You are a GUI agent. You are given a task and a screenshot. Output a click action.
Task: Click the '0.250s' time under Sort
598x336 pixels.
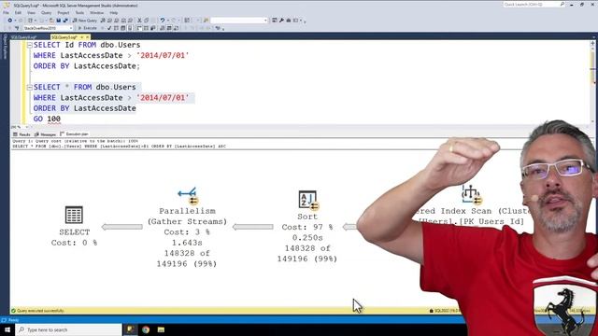[307, 238]
